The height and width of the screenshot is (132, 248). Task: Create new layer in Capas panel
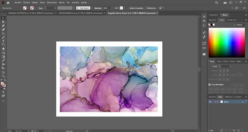click(x=239, y=131)
